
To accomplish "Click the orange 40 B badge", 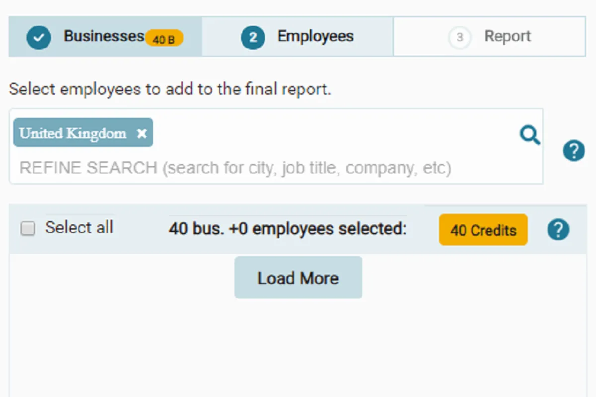I will 164,39.
